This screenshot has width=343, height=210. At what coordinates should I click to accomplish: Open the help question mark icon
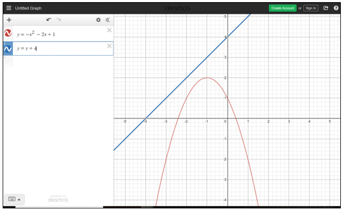pos(336,8)
